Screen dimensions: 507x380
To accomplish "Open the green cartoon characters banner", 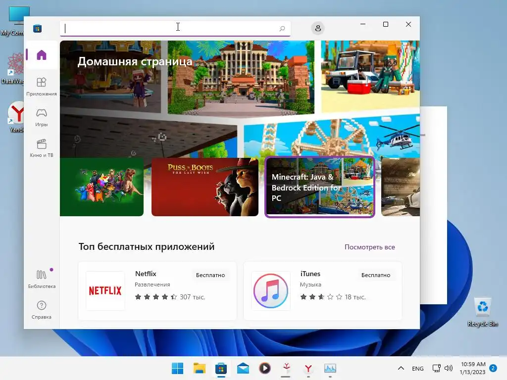I will tap(101, 187).
